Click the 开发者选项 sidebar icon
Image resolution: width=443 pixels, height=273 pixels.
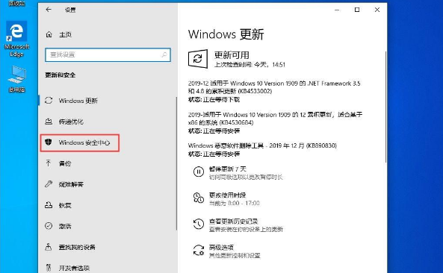click(49, 268)
